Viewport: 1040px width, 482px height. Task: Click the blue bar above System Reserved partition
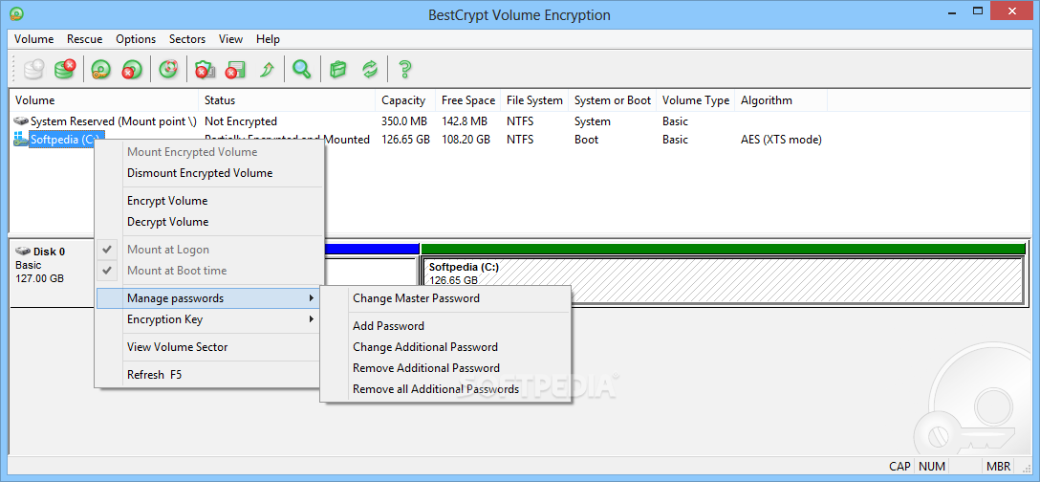(372, 249)
